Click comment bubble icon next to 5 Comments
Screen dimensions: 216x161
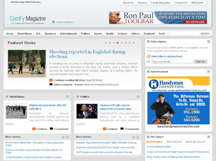52,129
